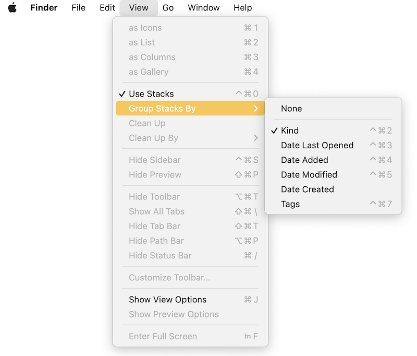Open the Window menu

204,8
